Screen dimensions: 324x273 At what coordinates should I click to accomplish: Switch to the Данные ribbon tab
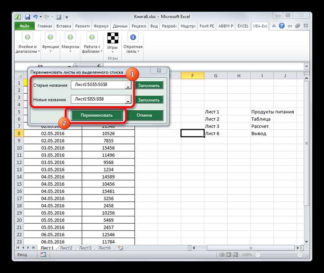[120, 26]
